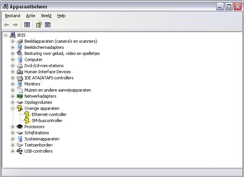Click the IDE ATA/ATAPI-controllers icon
The image size is (244, 177).
20,78
